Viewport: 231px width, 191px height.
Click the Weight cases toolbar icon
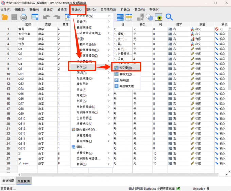140,17
